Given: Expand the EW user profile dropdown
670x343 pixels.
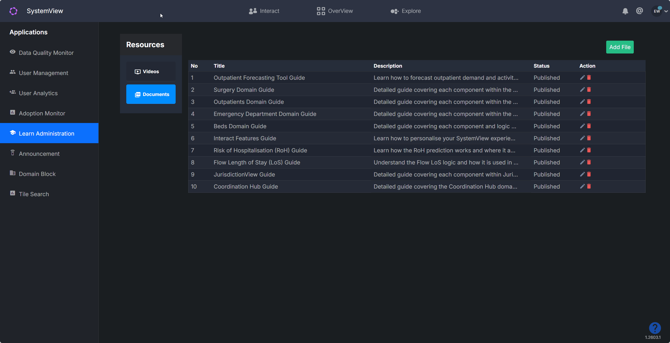Looking at the screenshot, I should pos(666,11).
